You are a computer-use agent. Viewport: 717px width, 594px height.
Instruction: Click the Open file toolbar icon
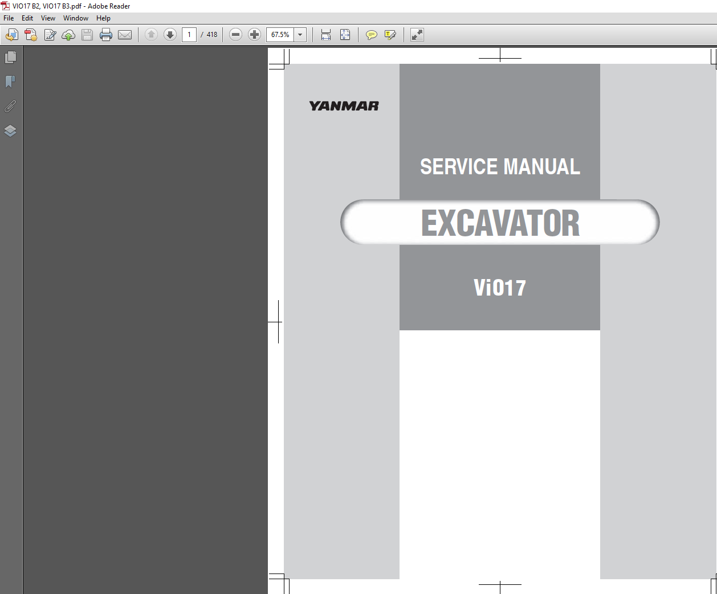point(12,35)
